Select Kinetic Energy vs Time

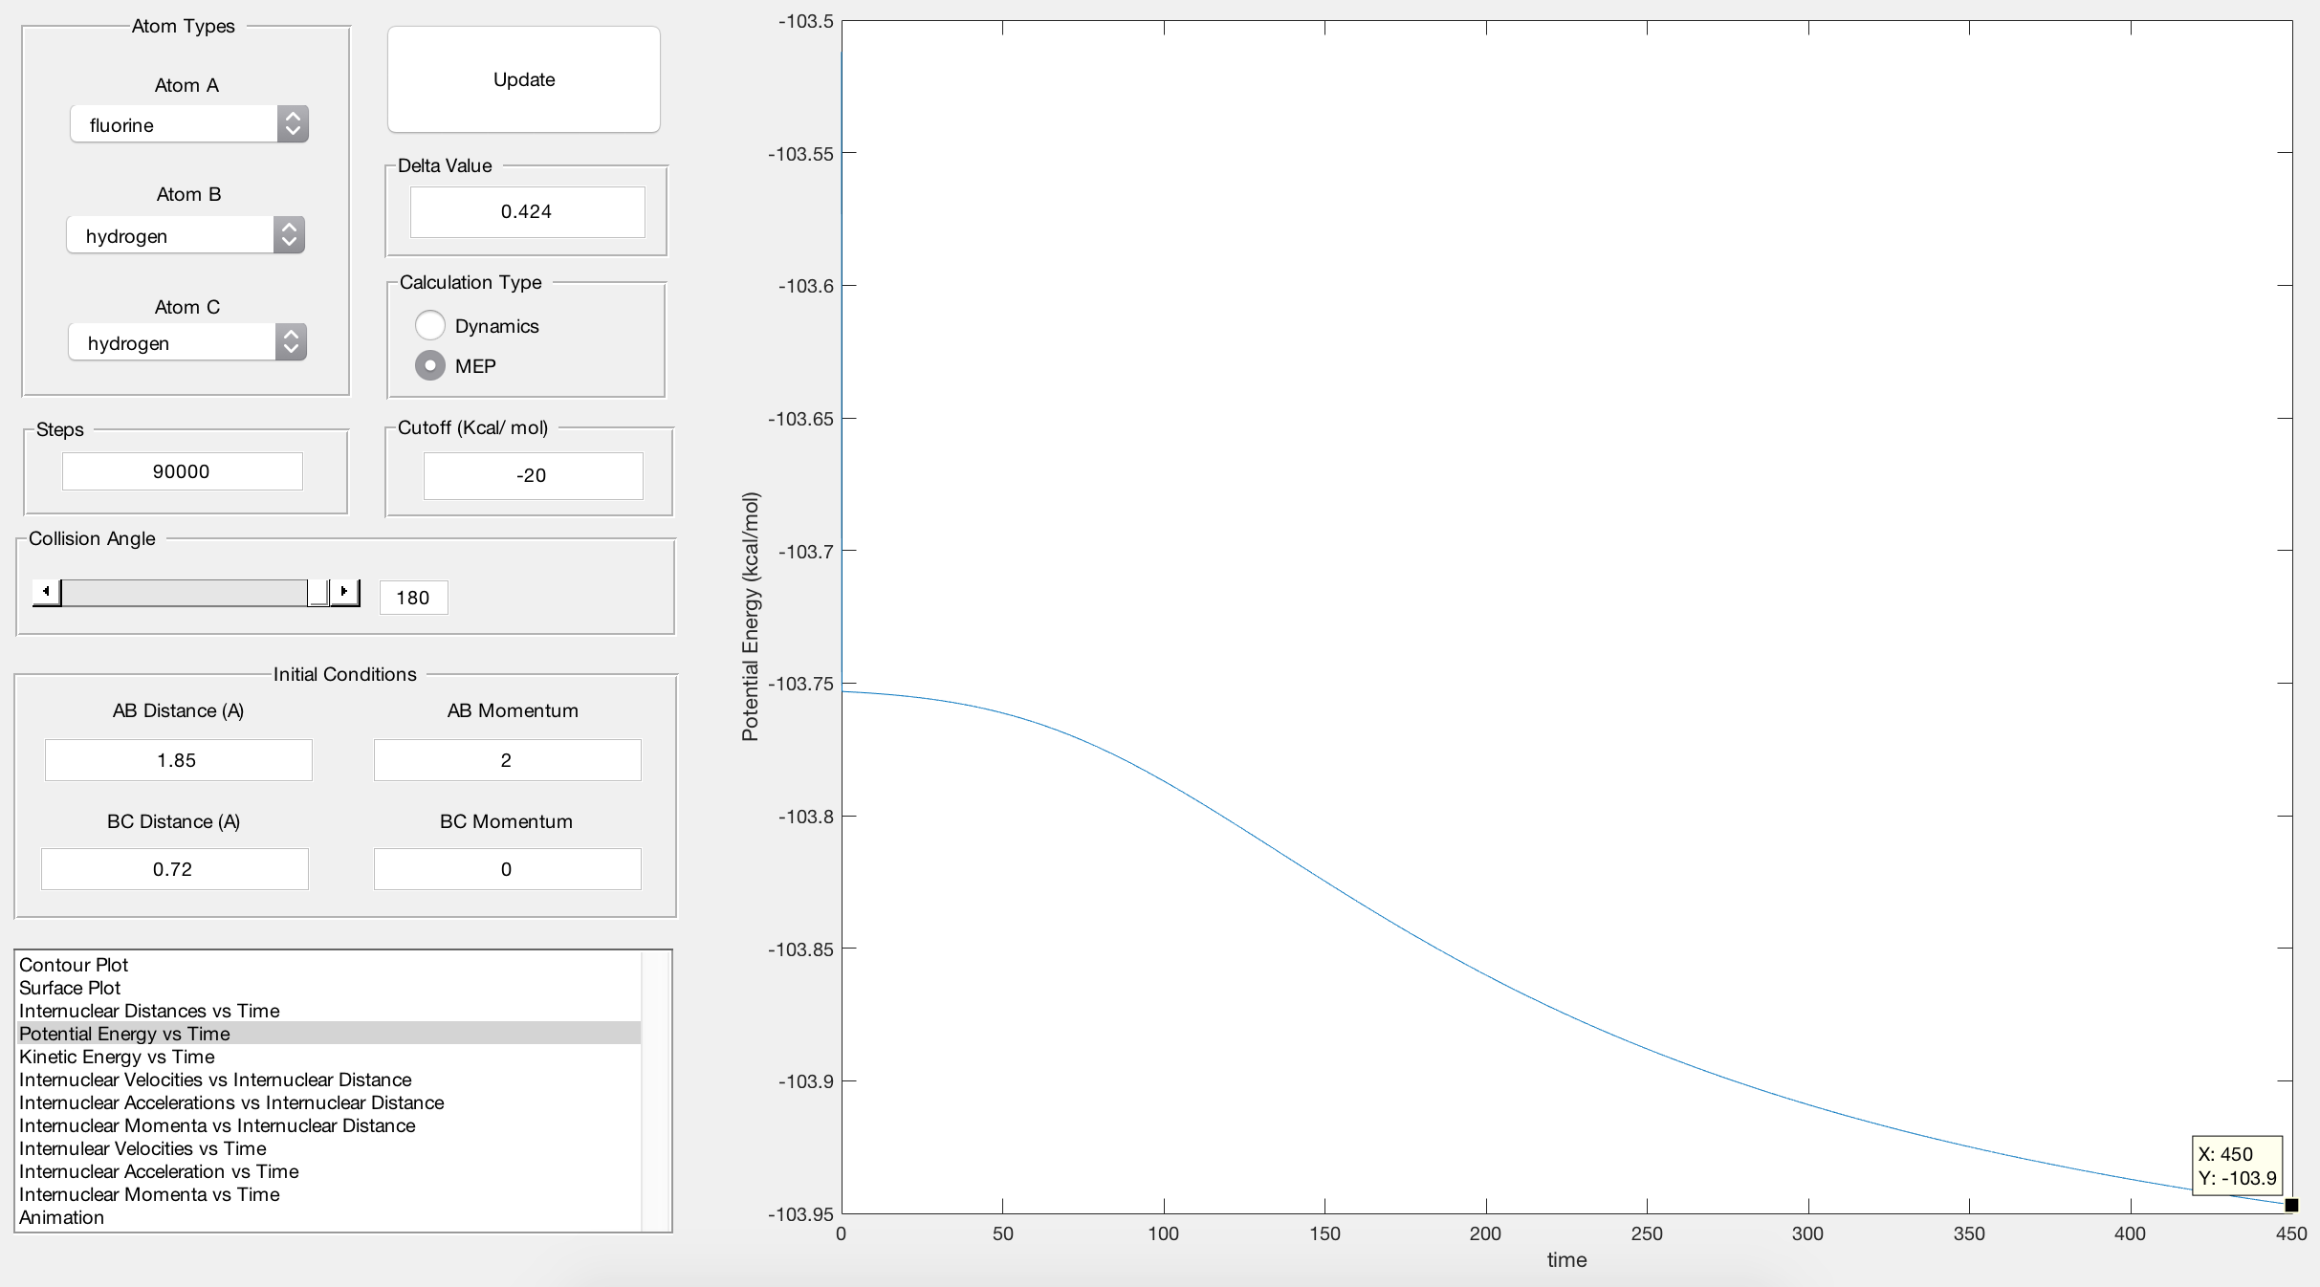point(117,1057)
